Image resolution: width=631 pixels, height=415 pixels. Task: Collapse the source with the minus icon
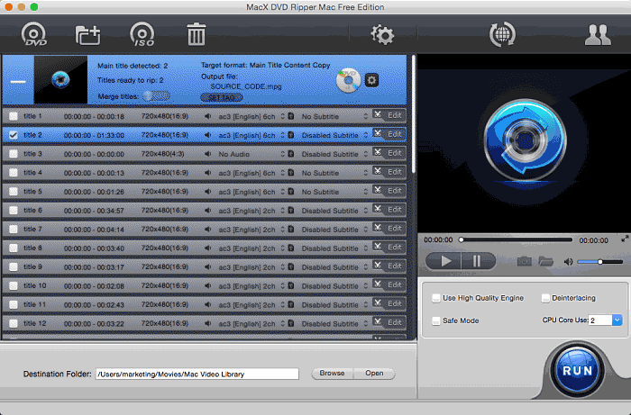(x=18, y=82)
